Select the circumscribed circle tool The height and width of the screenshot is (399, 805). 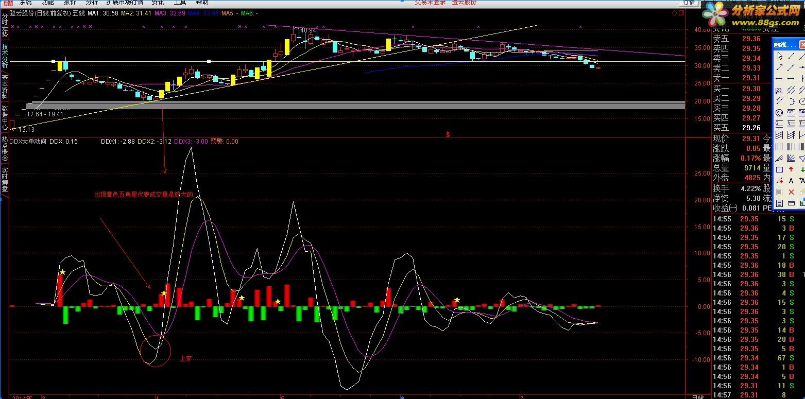coord(779,112)
